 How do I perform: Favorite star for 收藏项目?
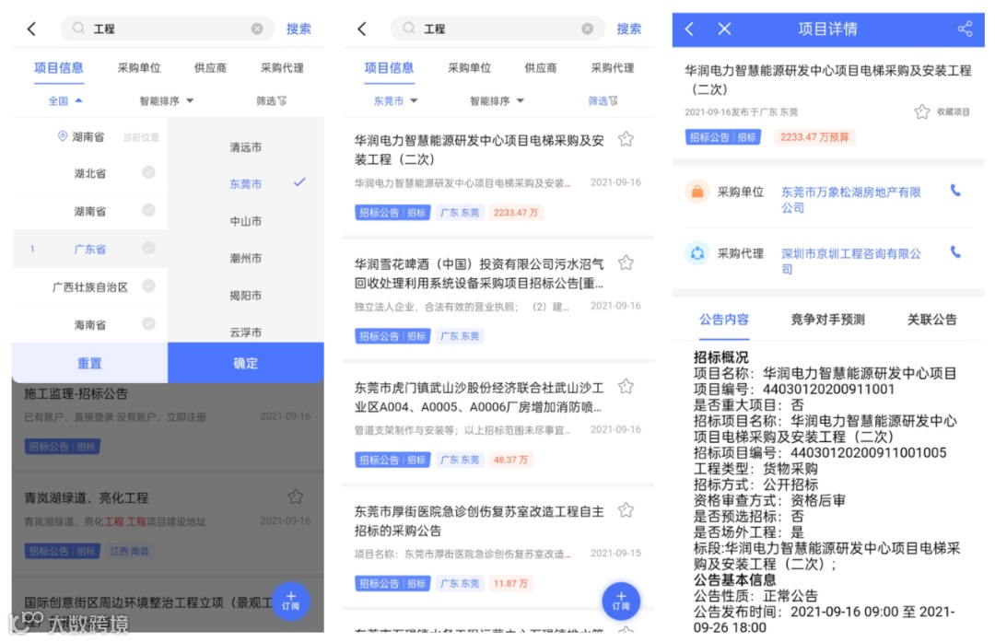coord(922,112)
